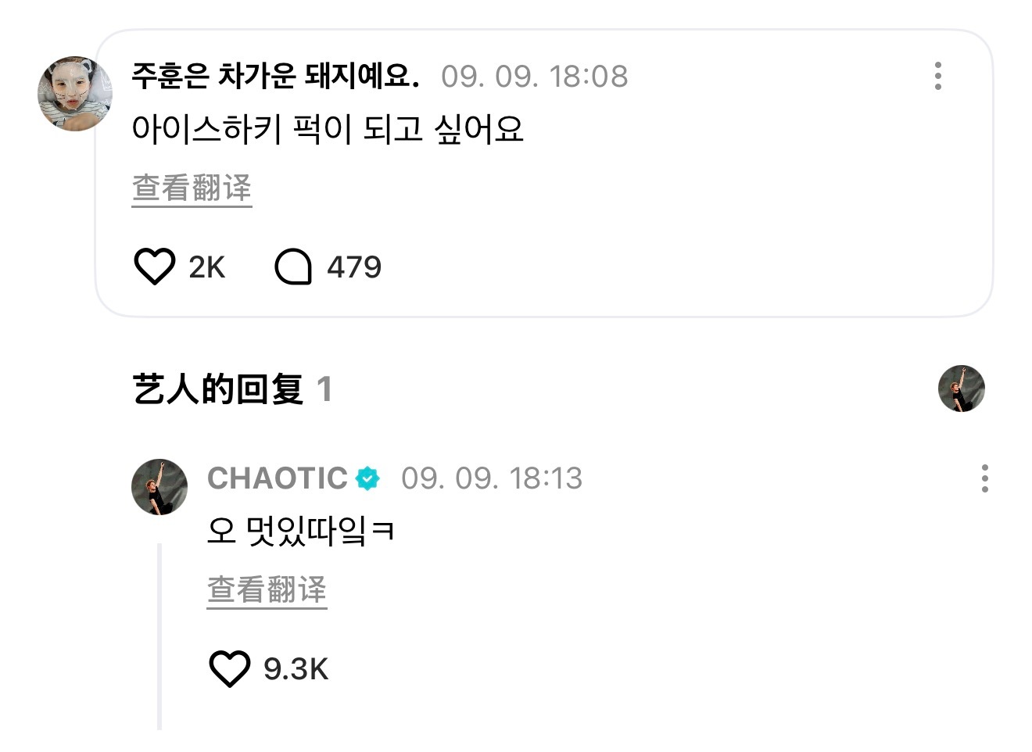Click artist avatar filter next to 艺人的回复
Image resolution: width=1032 pixels, height=752 pixels.
(961, 389)
